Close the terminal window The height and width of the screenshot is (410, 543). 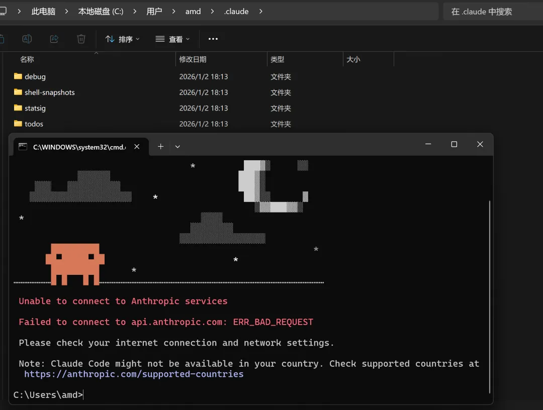pyautogui.click(x=480, y=144)
